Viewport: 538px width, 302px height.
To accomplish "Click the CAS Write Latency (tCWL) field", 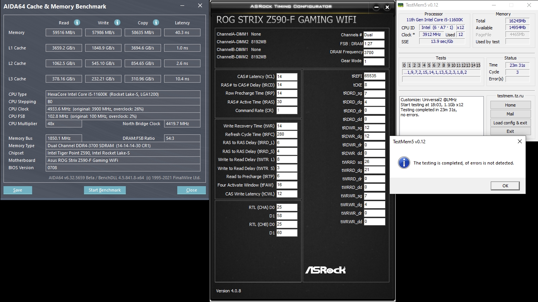I will [x=287, y=194].
